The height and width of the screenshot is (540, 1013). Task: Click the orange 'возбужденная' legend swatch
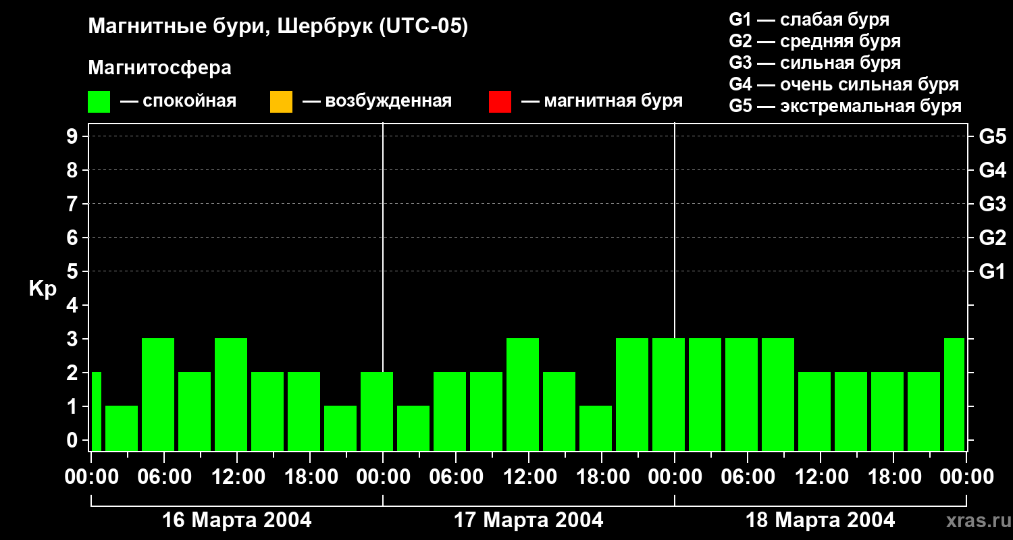pos(281,102)
